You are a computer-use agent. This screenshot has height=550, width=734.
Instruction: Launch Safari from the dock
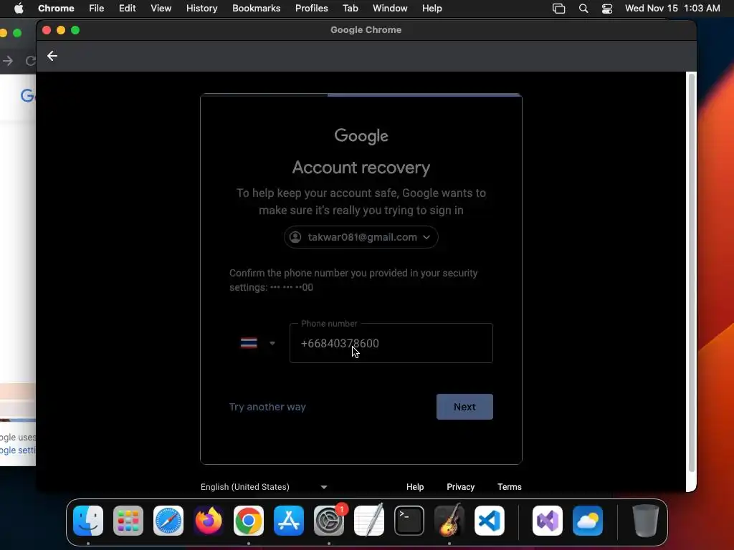[168, 521]
